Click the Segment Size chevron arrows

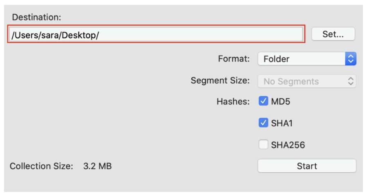click(350, 81)
